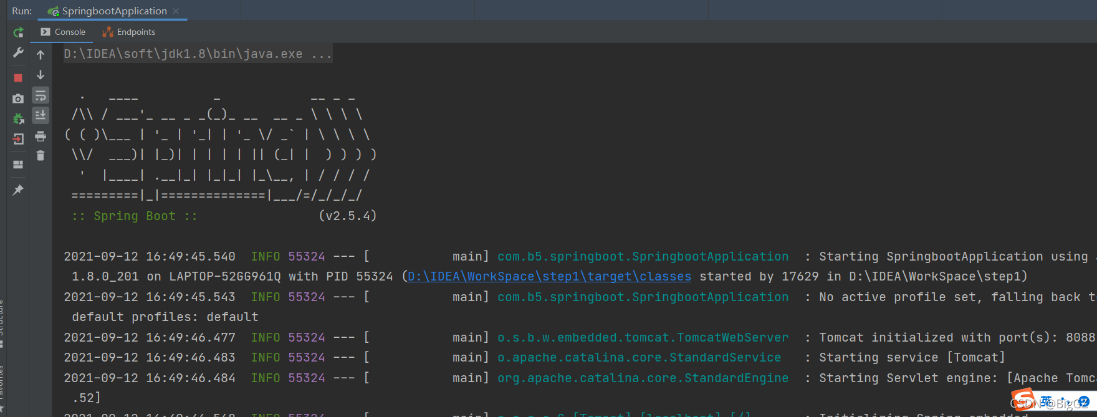1097x417 pixels.
Task: Expand the folded java.exe command line
Action: (x=198, y=54)
